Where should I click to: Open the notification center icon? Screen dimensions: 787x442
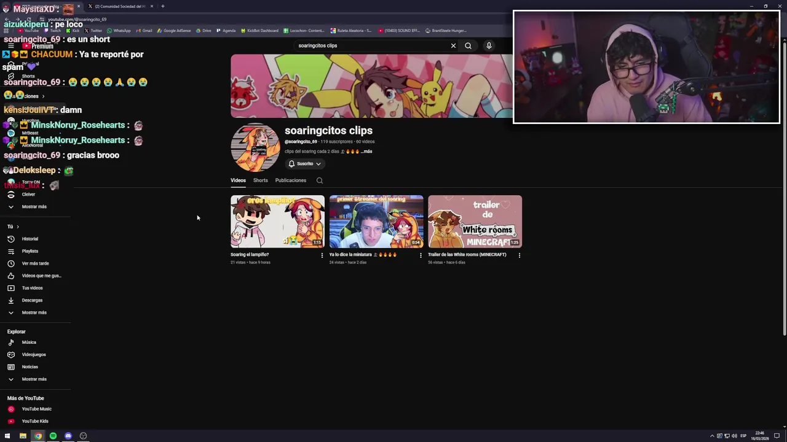pos(777,436)
